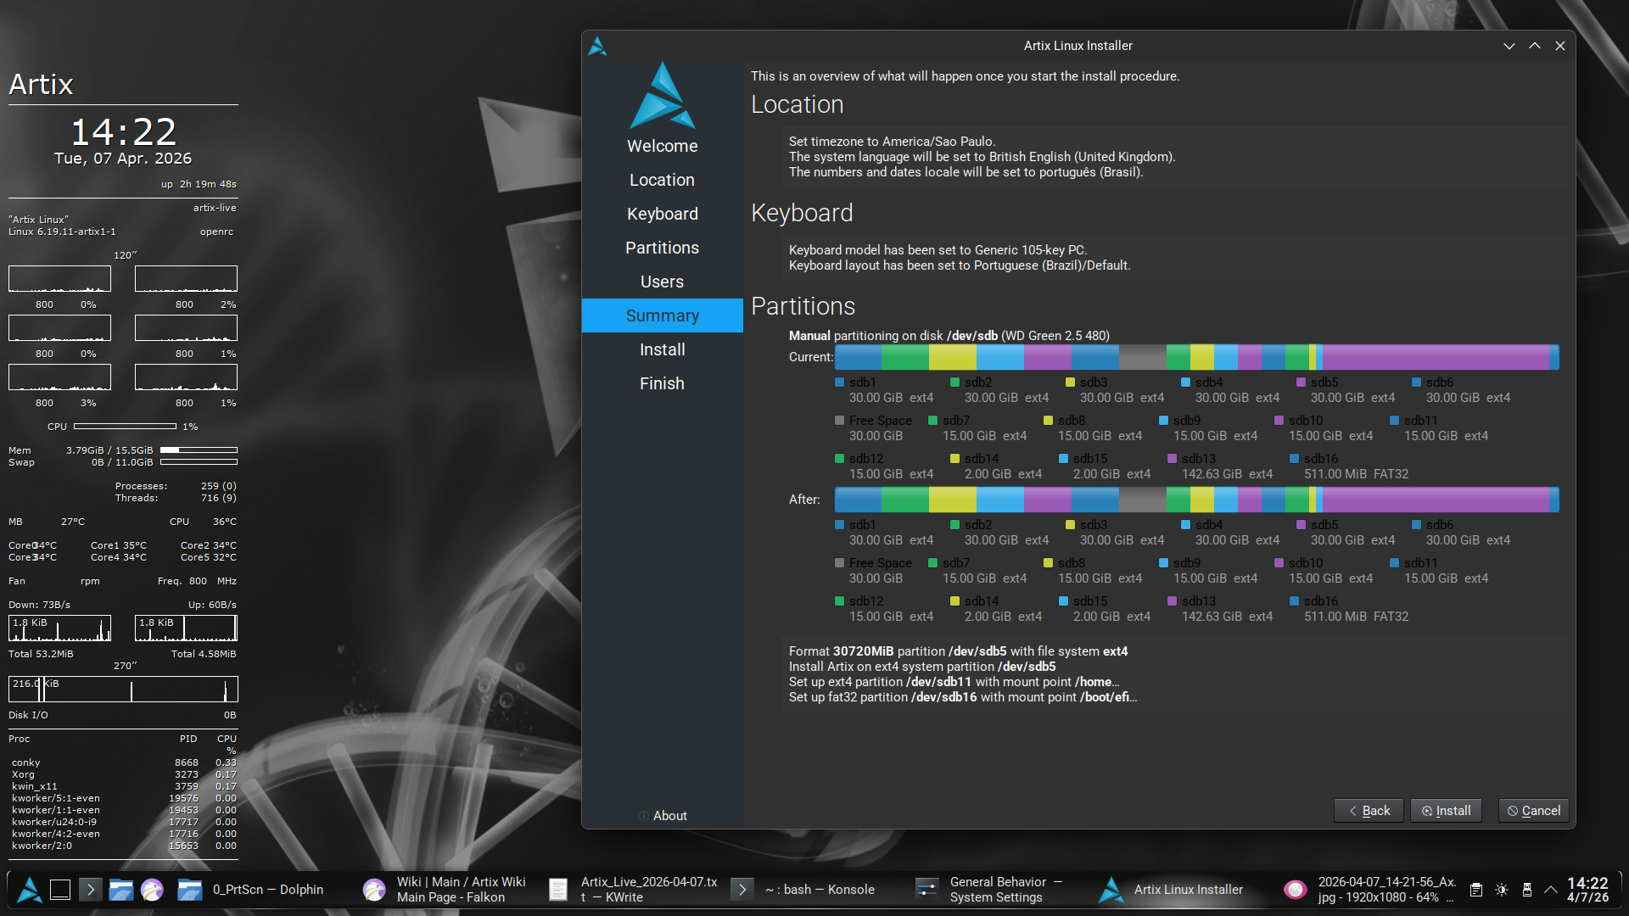
Task: Open the clipboard tray icon
Action: pyautogui.click(x=1476, y=890)
